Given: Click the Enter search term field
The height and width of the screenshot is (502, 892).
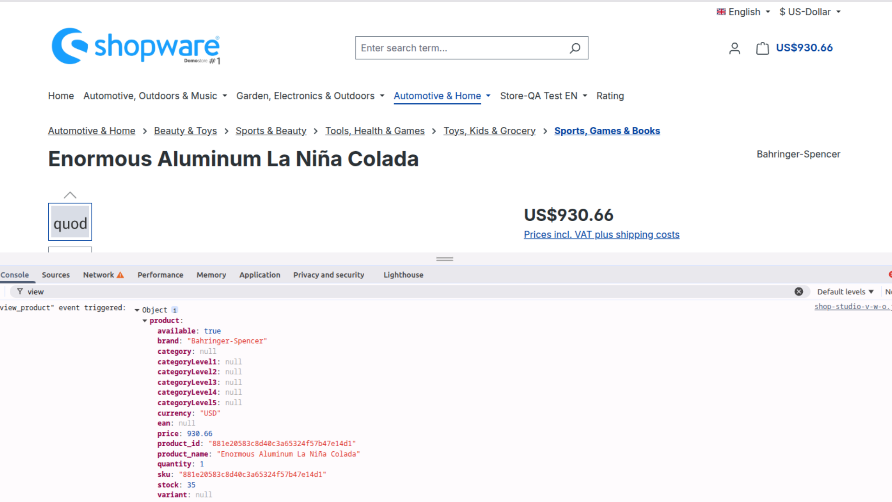Looking at the screenshot, I should pos(460,48).
